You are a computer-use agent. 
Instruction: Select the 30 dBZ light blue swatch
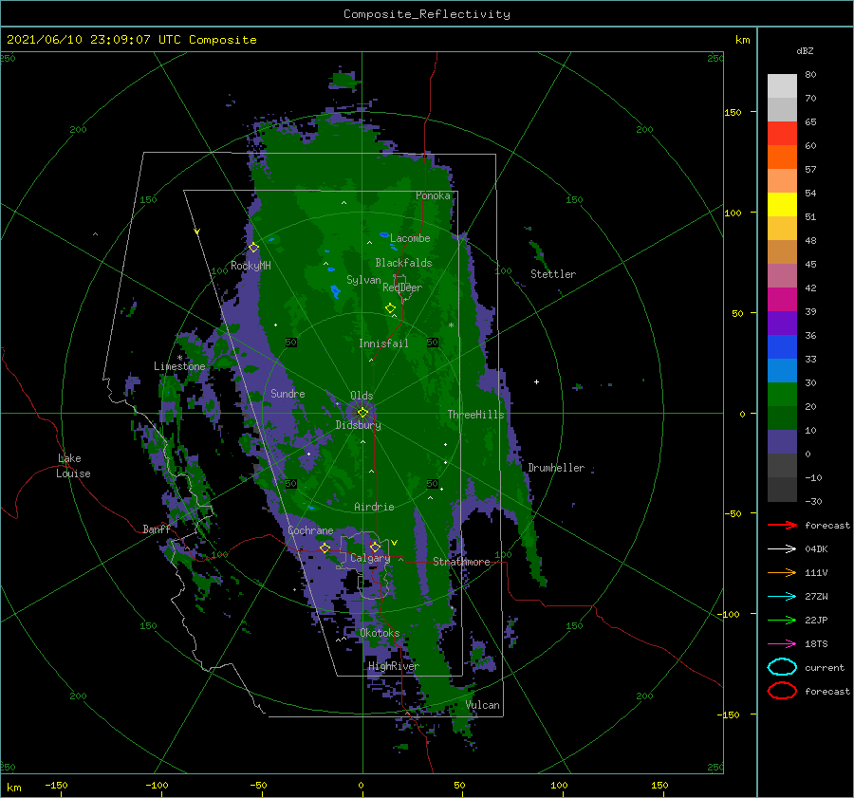tap(782, 370)
